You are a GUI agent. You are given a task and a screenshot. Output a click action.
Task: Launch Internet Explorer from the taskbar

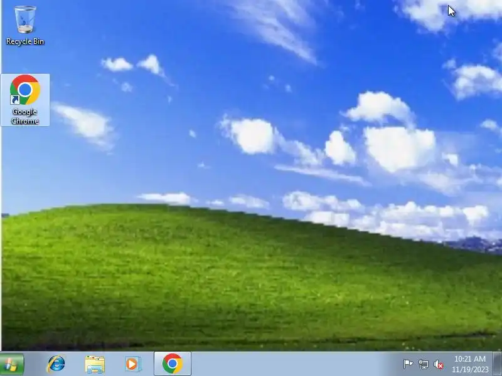[56, 364]
